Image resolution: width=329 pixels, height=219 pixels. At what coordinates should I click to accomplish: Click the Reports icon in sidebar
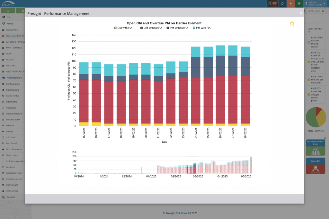click(x=3, y=197)
